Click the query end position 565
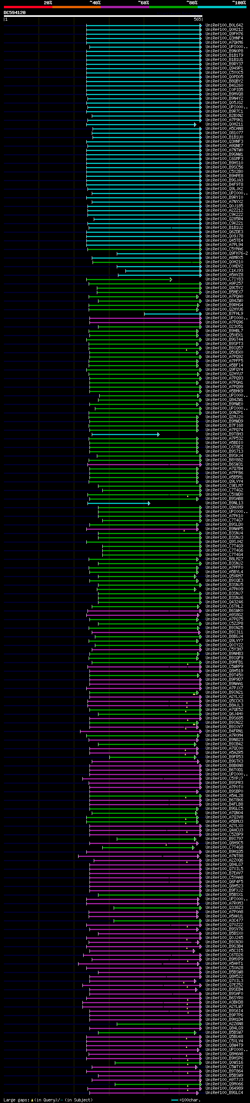Screen dimensions: 250x1103 [197, 19]
